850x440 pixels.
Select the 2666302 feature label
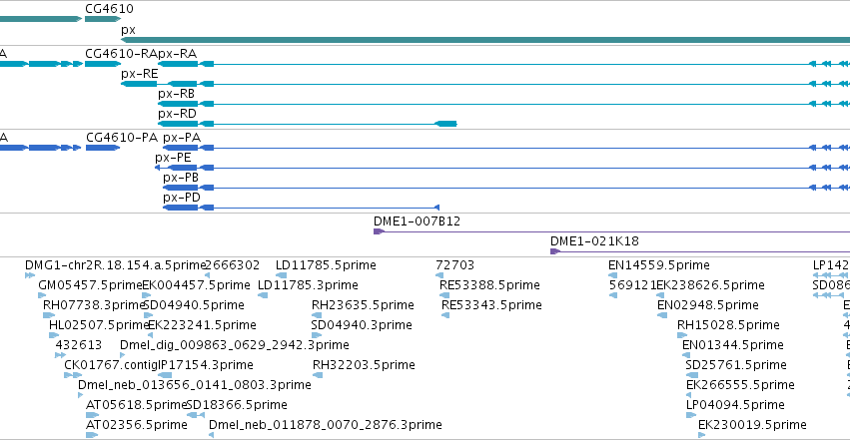click(x=232, y=265)
